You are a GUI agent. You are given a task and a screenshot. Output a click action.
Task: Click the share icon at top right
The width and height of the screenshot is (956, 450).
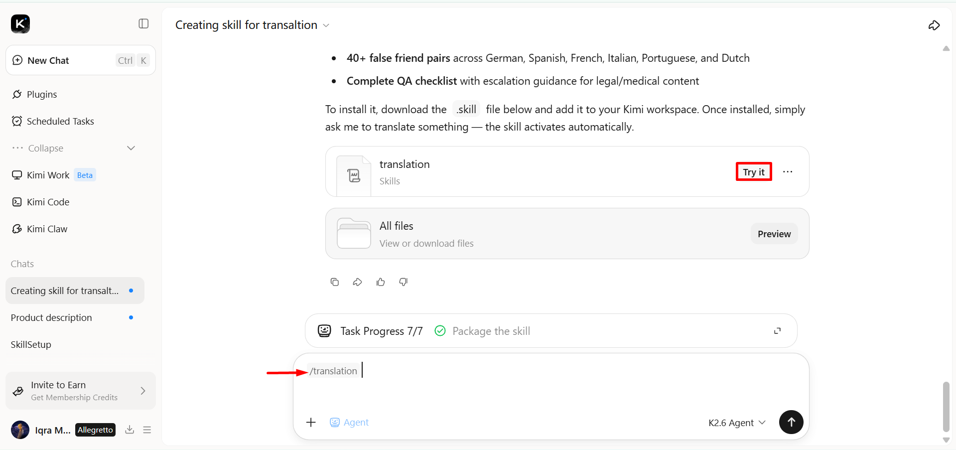click(x=934, y=25)
